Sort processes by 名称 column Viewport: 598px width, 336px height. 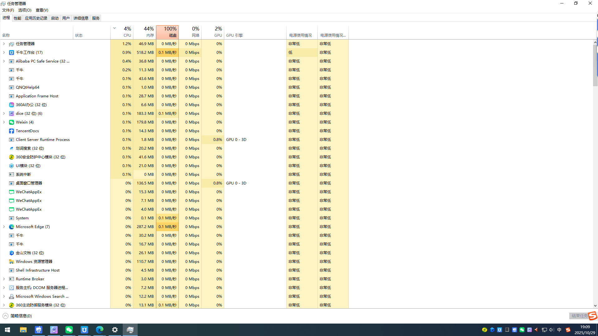tap(37, 32)
